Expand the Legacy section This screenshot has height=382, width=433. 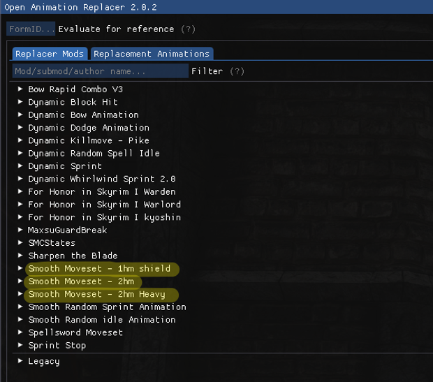pos(21,361)
